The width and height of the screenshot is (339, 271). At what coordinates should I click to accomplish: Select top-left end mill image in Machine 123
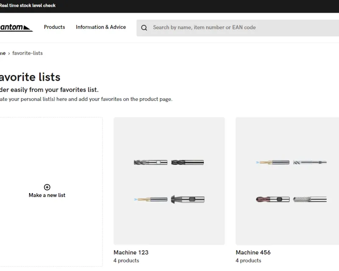coord(150,162)
